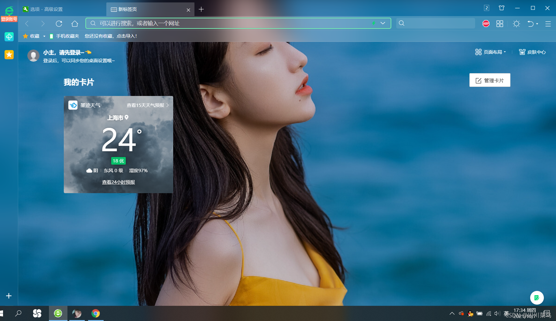Click the Wi-Fi network tray icon
Image resolution: width=556 pixels, height=321 pixels.
point(489,313)
